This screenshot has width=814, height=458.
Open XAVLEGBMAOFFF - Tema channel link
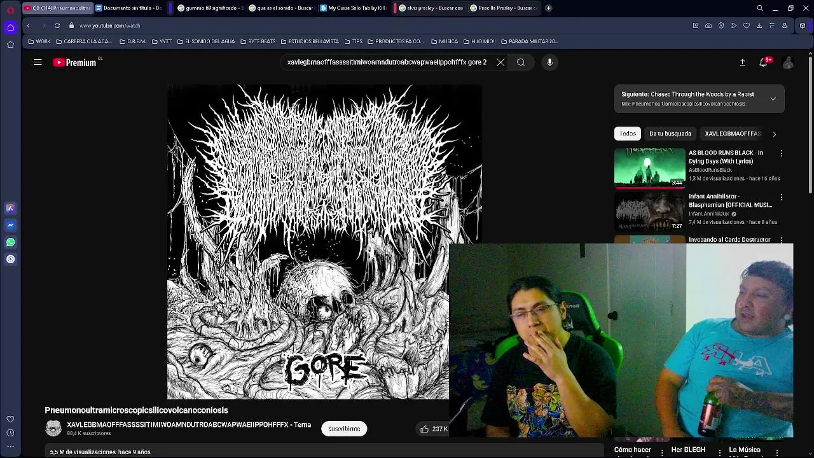(189, 424)
